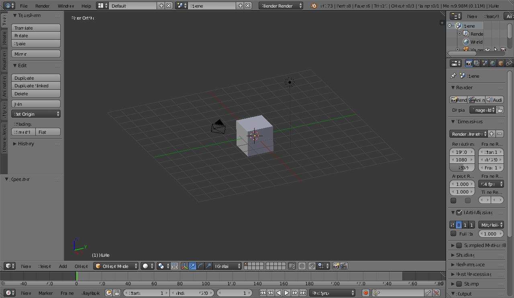Open the render engine dropdown
514x298 pixels.
click(x=281, y=6)
